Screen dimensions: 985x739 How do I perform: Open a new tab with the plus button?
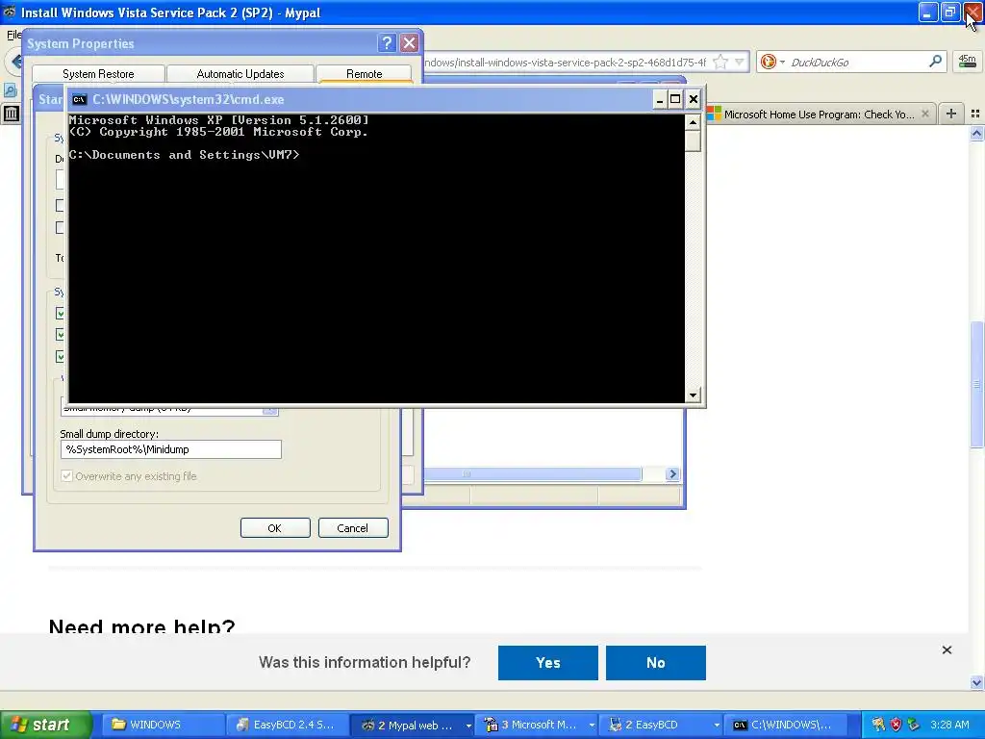pyautogui.click(x=951, y=114)
